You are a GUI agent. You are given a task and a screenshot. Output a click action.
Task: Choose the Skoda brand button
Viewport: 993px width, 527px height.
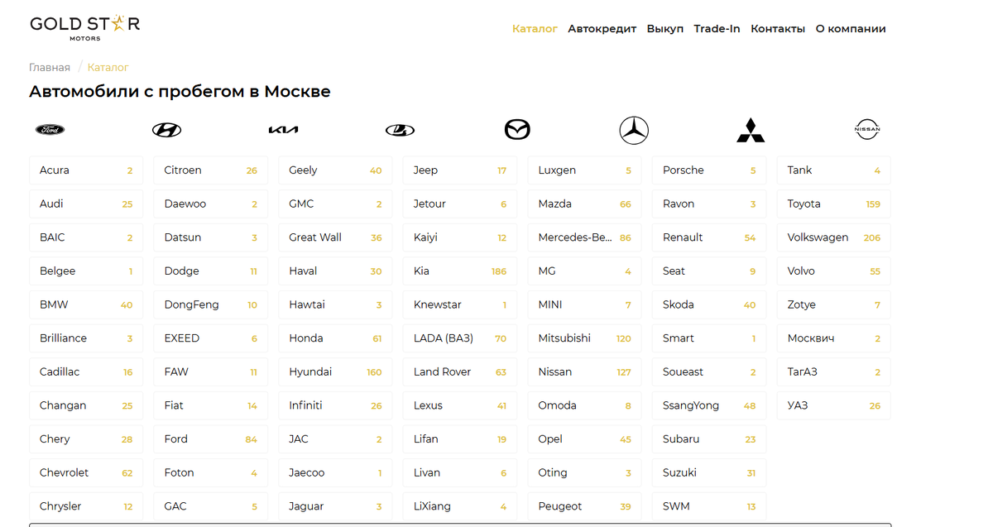pos(709,304)
